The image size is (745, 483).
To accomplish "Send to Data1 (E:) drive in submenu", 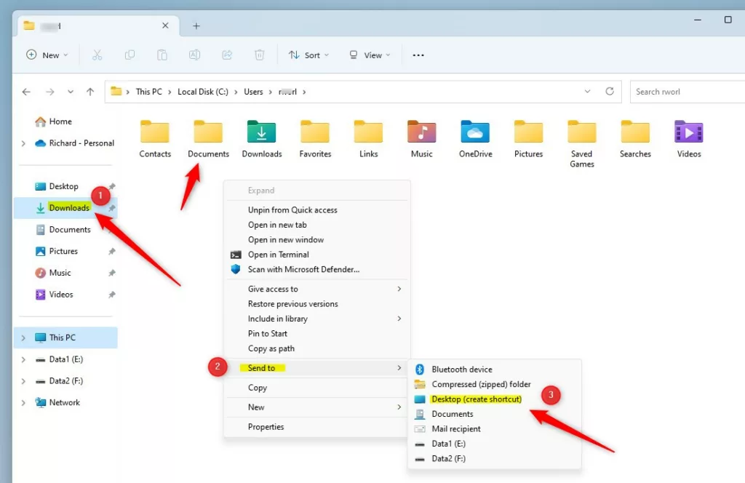I will click(x=494, y=444).
